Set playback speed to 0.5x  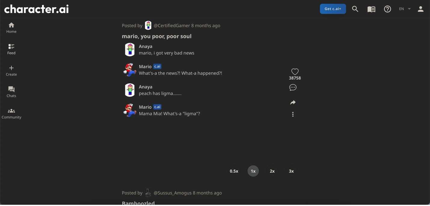(x=234, y=171)
